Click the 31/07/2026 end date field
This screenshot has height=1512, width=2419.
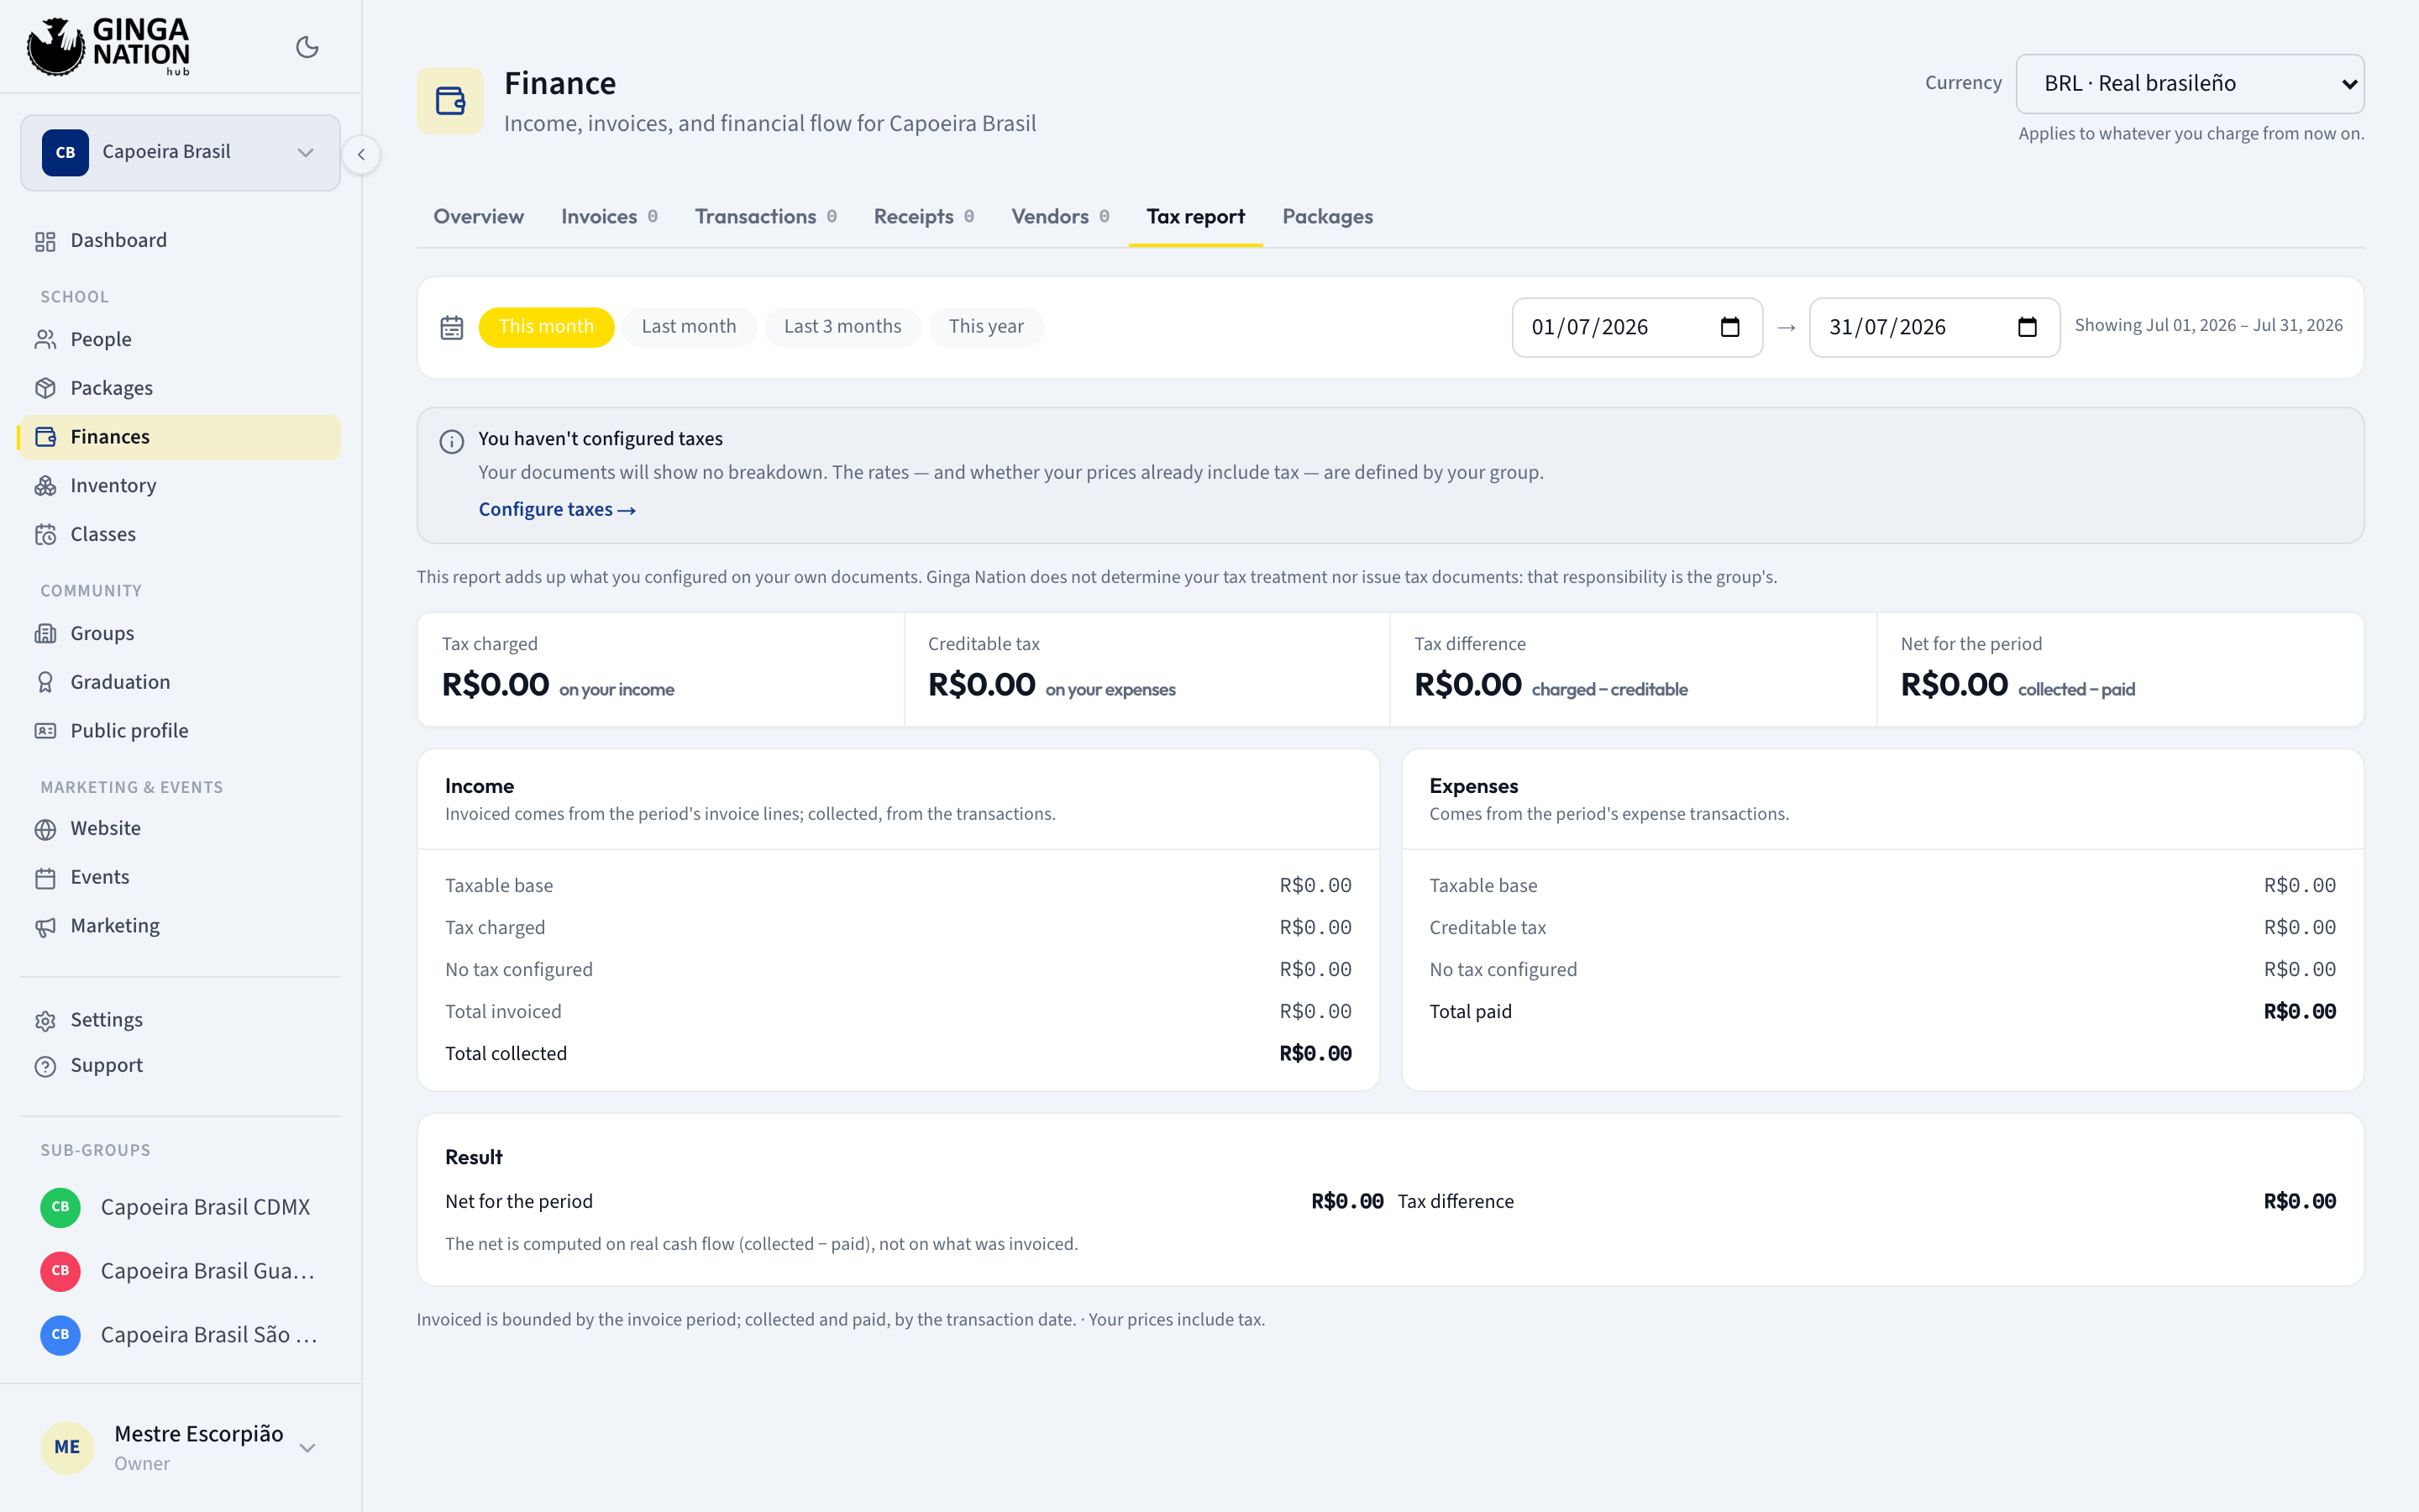point(1934,327)
